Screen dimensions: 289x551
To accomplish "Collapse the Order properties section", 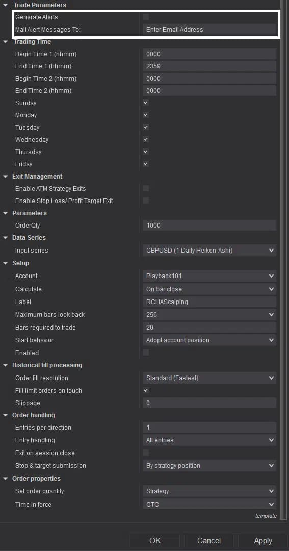I will pos(5,479).
